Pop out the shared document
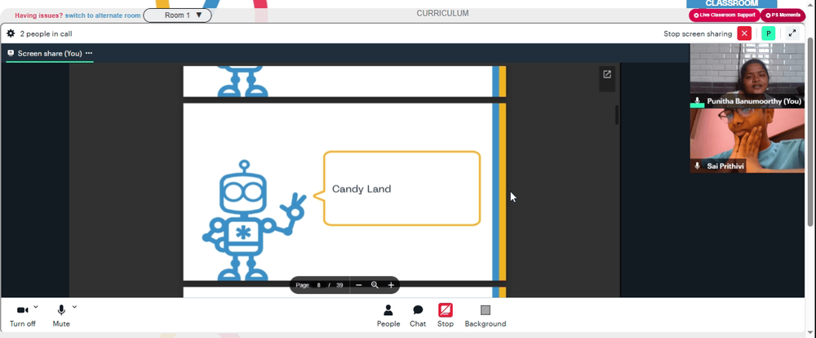Viewport: 816px width, 338px height. coord(607,74)
